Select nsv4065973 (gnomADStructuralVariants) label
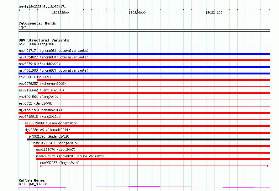This screenshot has width=279, height=191. tap(71, 156)
